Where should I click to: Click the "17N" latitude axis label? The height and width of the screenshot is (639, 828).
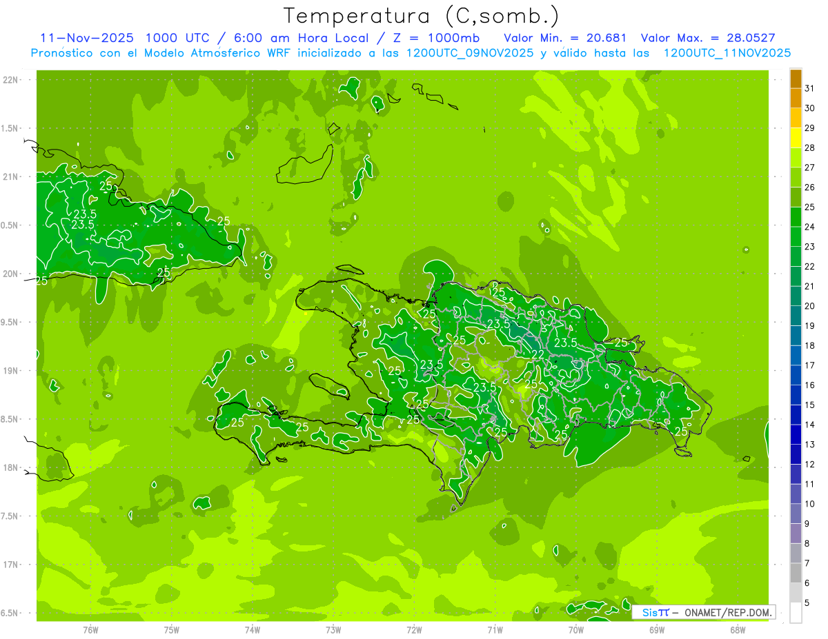point(12,565)
